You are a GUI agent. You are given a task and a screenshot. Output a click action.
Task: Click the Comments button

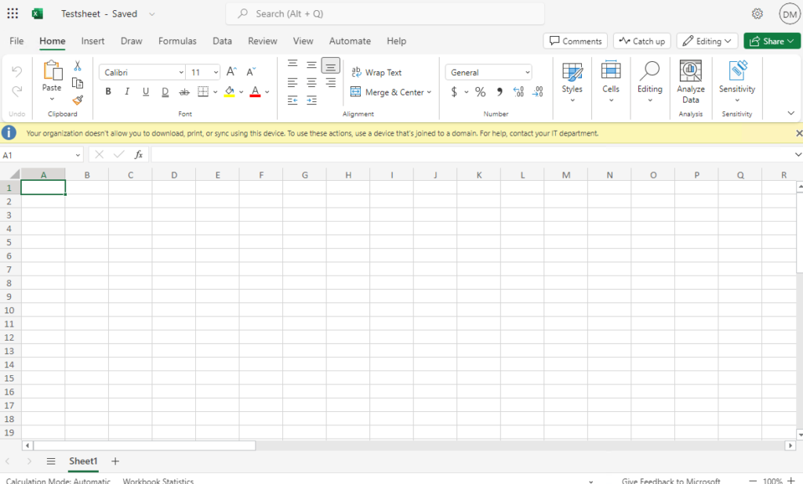pyautogui.click(x=575, y=40)
